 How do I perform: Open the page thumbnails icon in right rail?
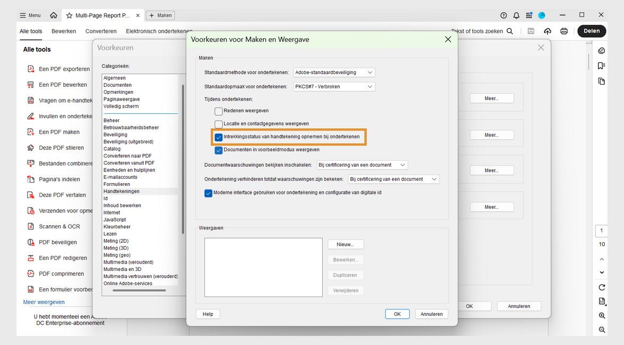601,81
